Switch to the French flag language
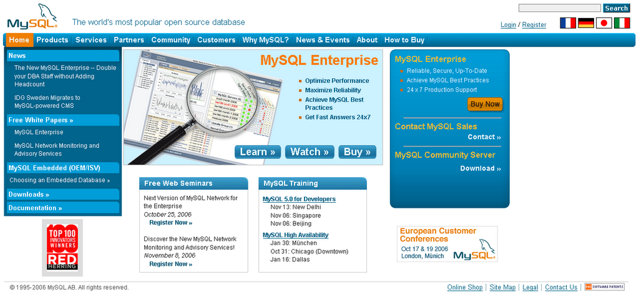The width and height of the screenshot is (639, 297). 568,23
